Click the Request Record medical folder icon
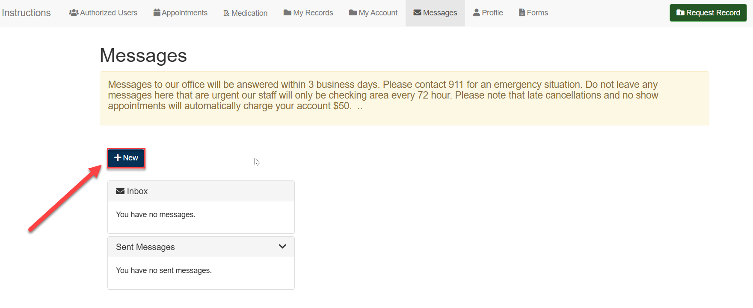 pos(680,13)
